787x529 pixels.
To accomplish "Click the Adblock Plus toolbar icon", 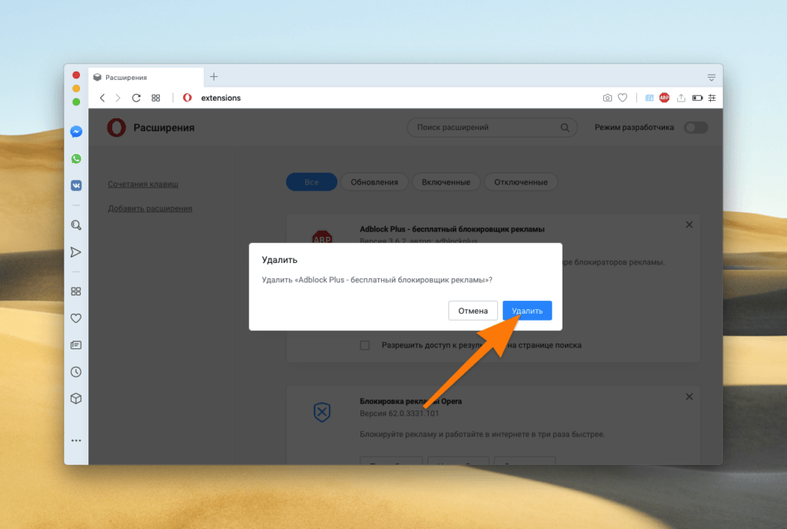I will [x=664, y=98].
